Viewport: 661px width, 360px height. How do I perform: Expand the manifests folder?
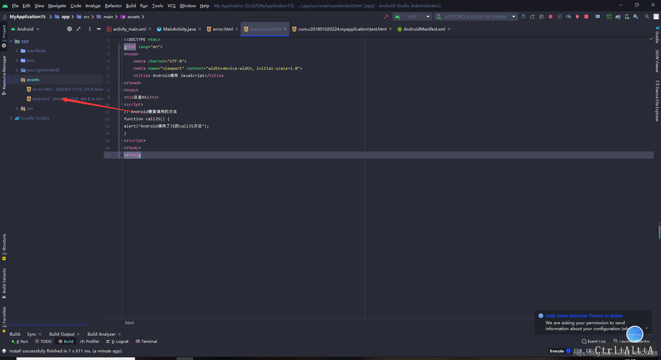[x=17, y=51]
